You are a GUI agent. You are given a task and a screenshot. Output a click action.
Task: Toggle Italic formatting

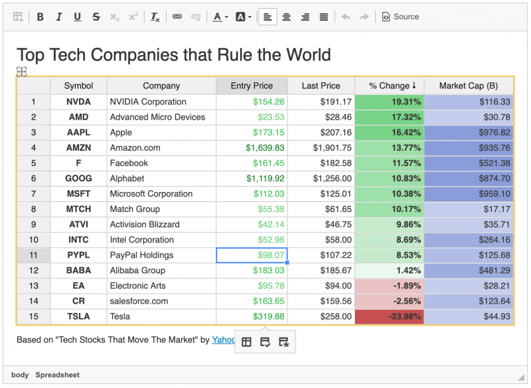pos(59,17)
